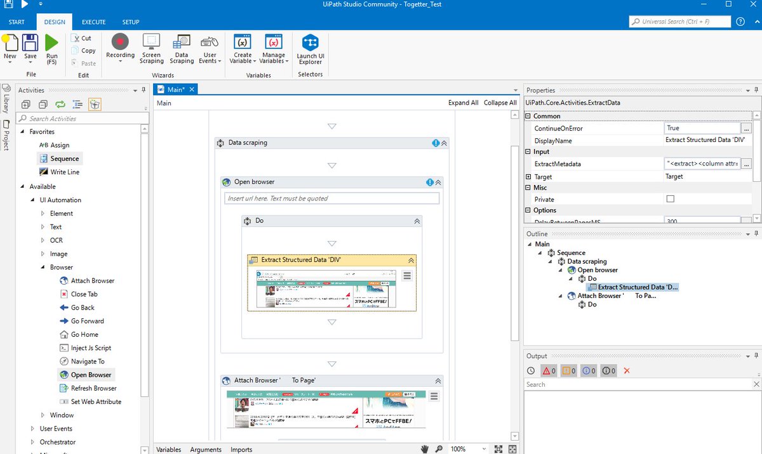Expand the Element activities group
The image size is (762, 454).
point(44,214)
